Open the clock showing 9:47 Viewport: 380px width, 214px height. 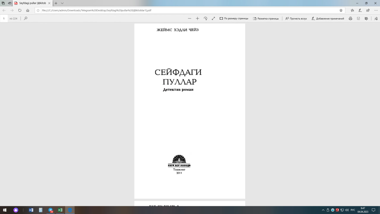coord(363,210)
